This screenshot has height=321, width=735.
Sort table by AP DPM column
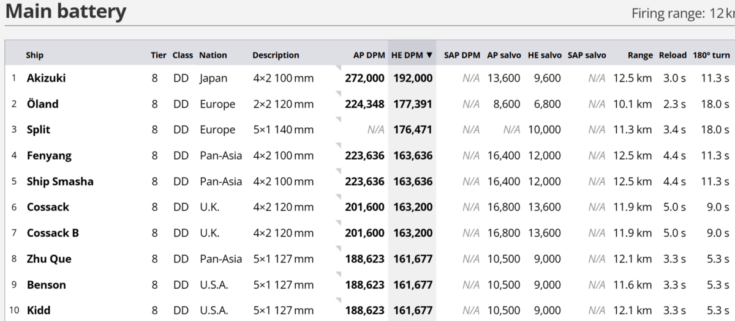(x=369, y=55)
